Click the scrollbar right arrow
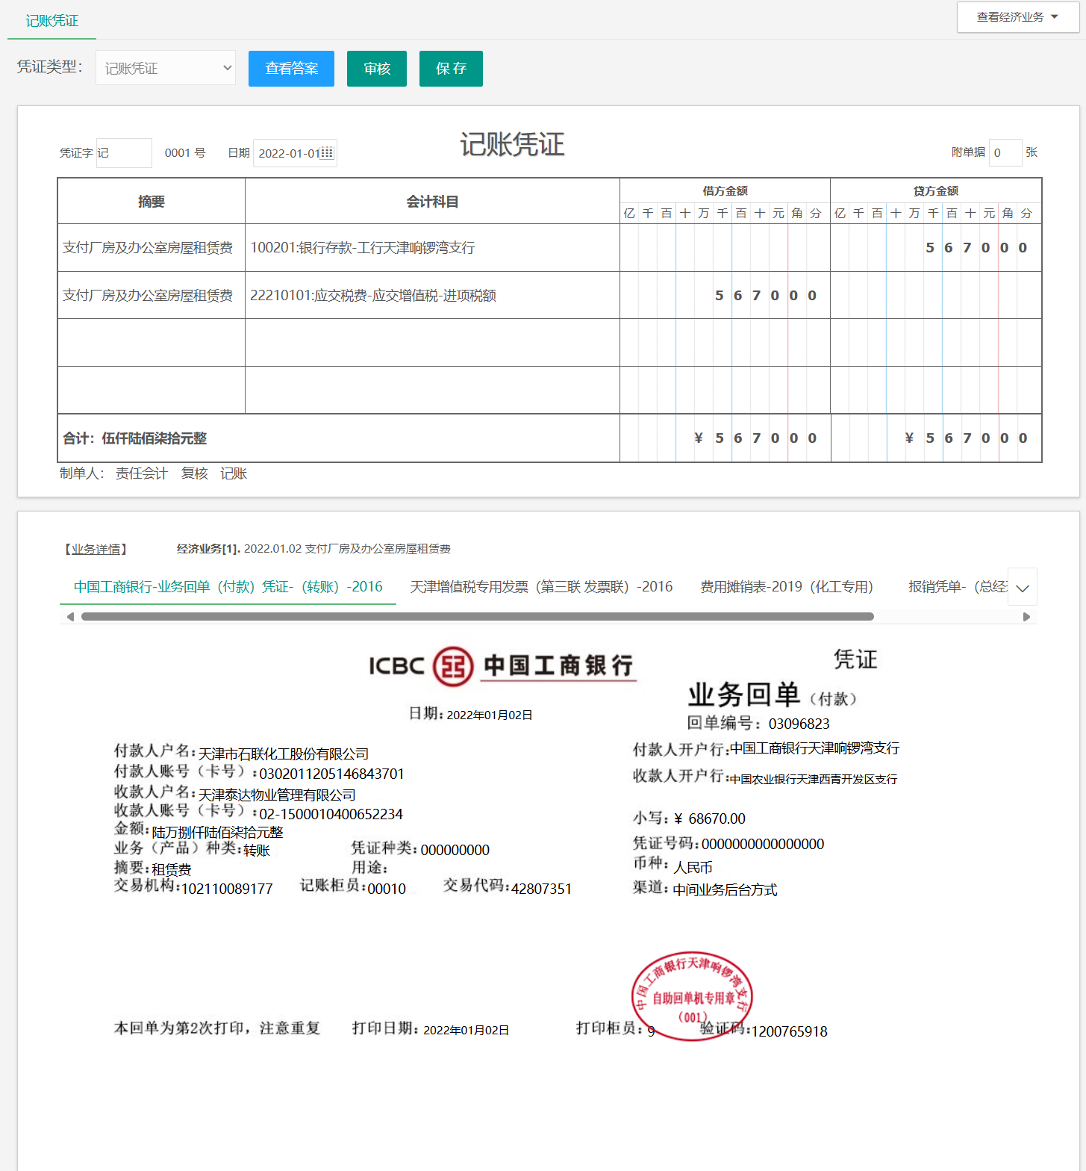Viewport: 1086px width, 1171px height. [1026, 617]
